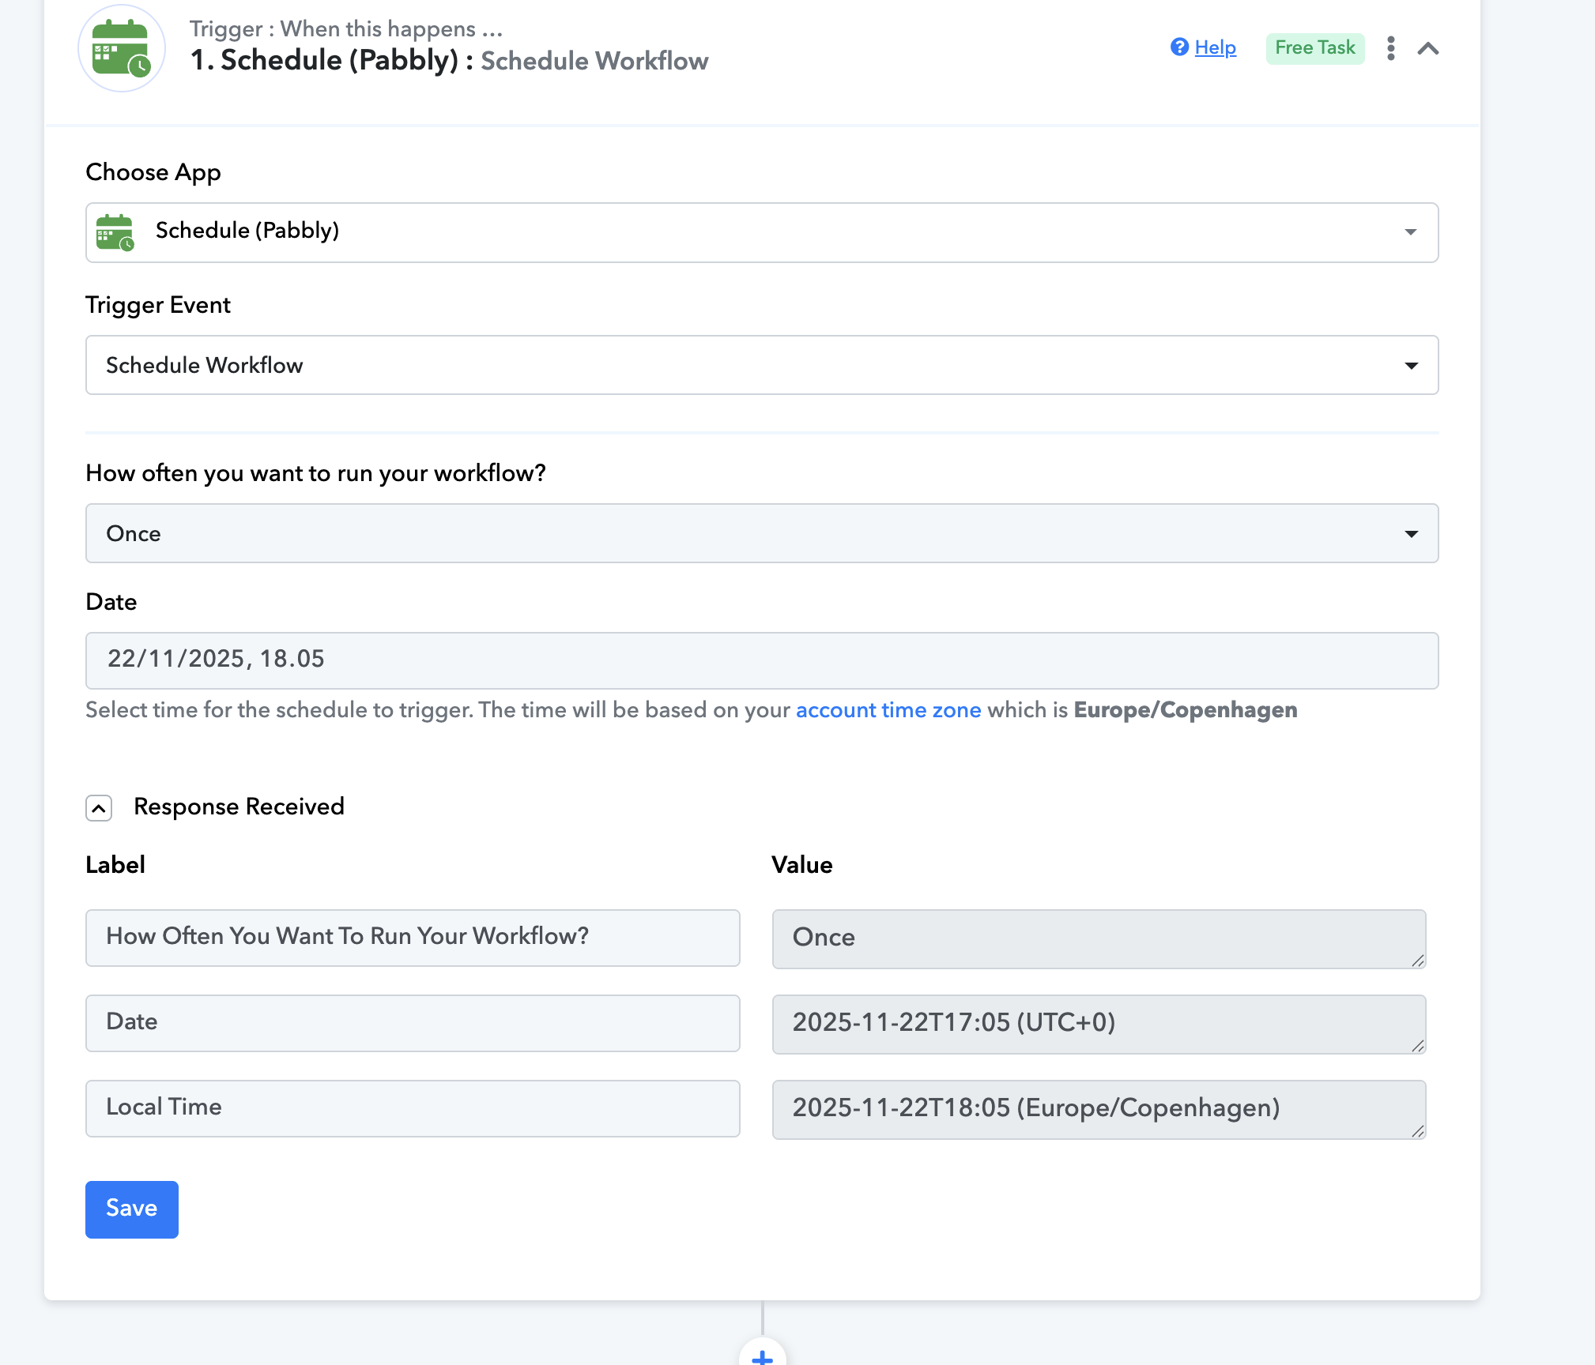Click the Once value text area
The image size is (1595, 1365).
click(1098, 938)
